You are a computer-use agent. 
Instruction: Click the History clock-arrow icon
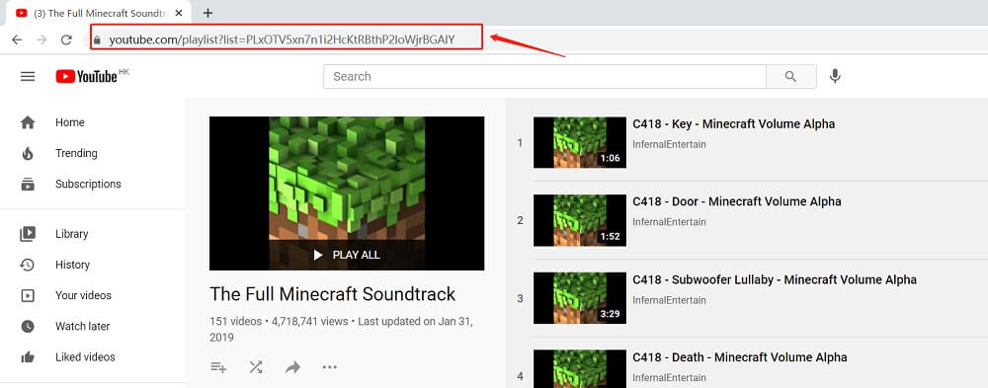point(28,265)
